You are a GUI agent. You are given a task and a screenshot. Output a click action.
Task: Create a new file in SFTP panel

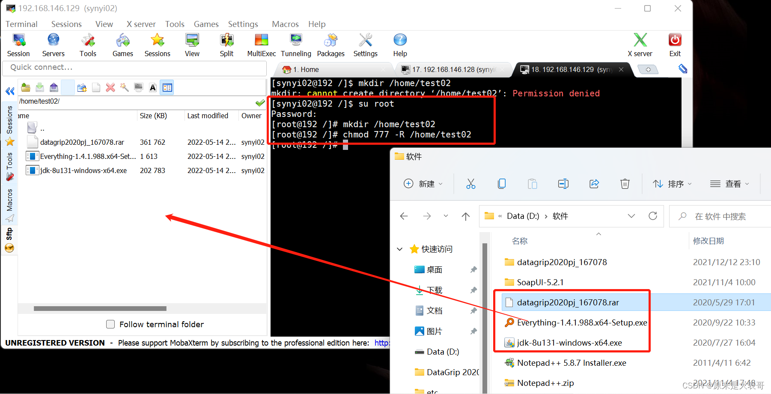96,87
